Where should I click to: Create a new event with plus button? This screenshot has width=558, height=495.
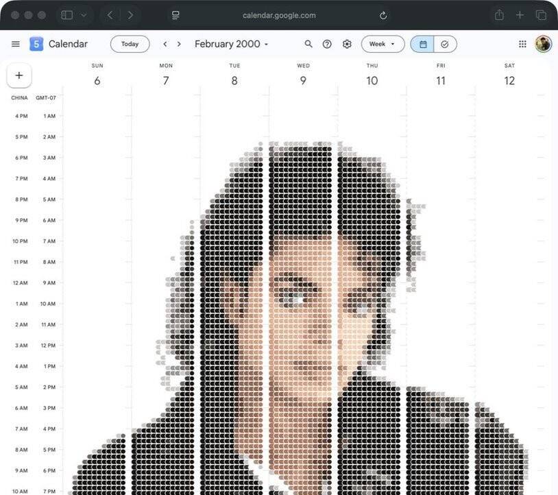point(19,75)
